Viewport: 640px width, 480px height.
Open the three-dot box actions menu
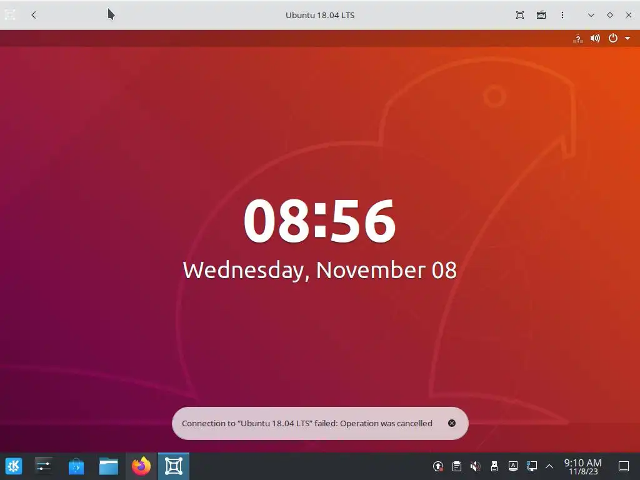[x=562, y=15]
